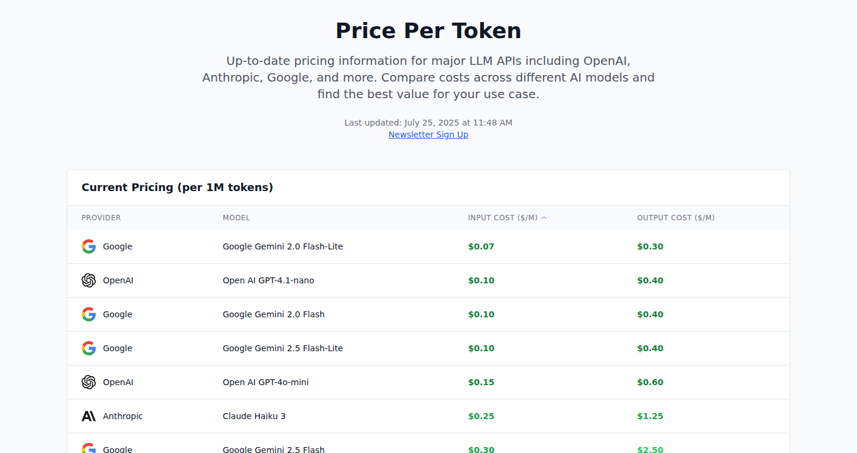Click the OpenAI logo in the GPT-4.1-nano row
The height and width of the screenshot is (453, 857).
[x=89, y=280]
